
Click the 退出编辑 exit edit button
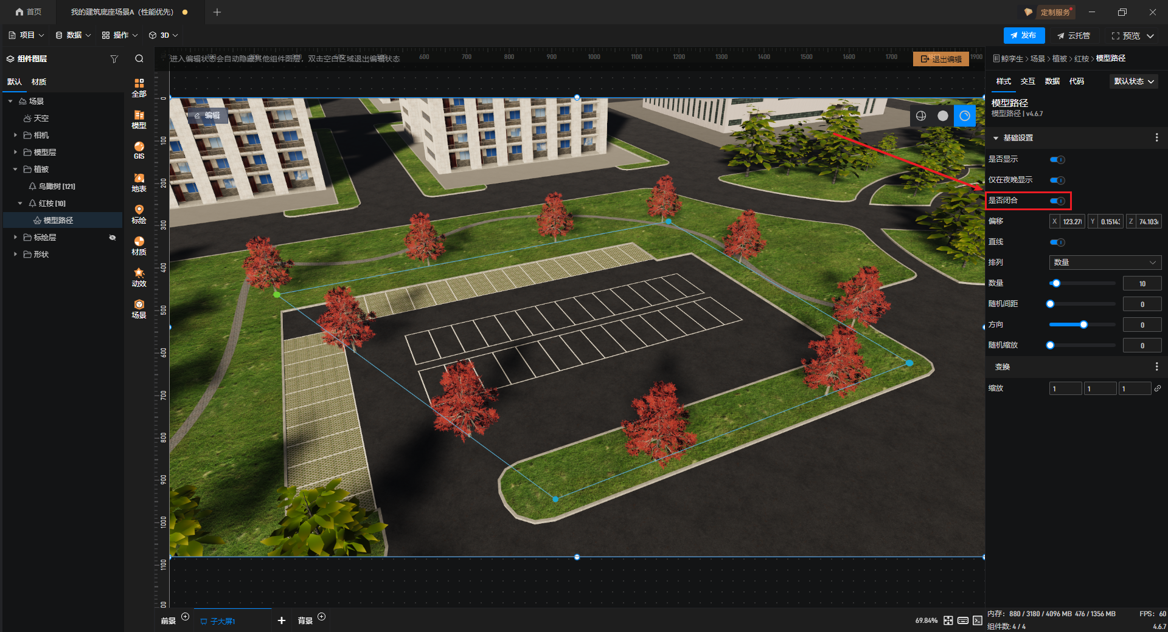point(940,59)
